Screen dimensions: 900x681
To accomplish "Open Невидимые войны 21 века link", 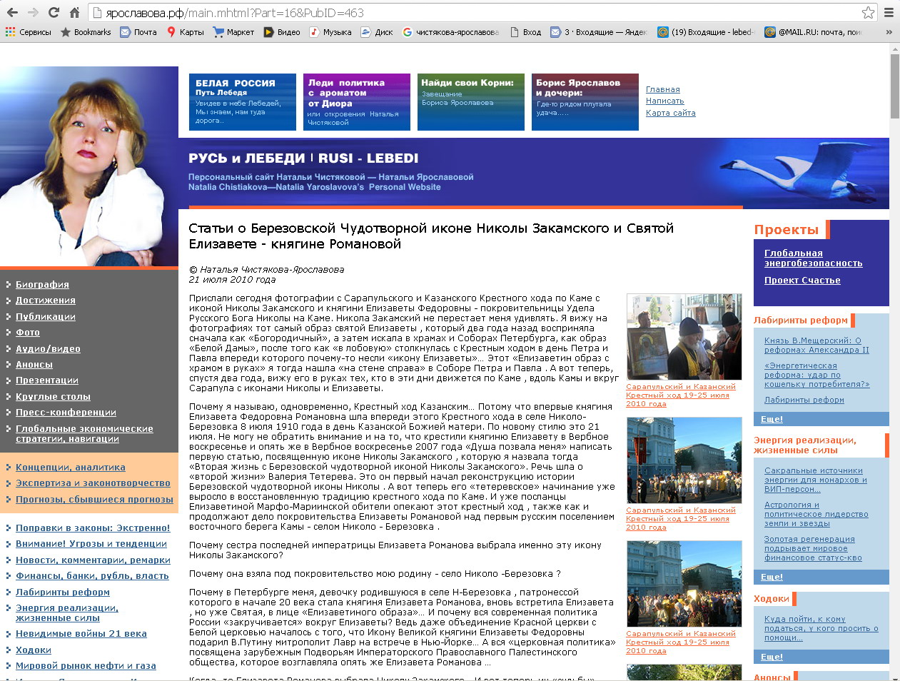I will click(81, 634).
